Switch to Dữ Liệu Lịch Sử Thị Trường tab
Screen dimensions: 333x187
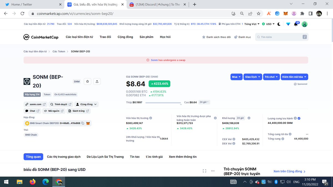point(105,157)
